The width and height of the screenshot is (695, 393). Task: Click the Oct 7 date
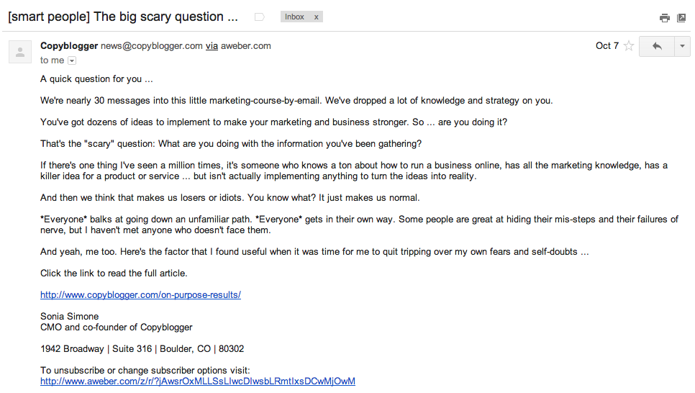pyautogui.click(x=607, y=46)
